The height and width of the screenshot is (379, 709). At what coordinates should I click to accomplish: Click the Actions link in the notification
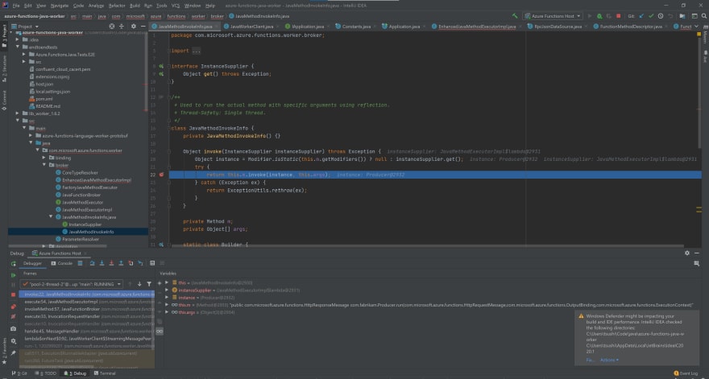click(609, 360)
